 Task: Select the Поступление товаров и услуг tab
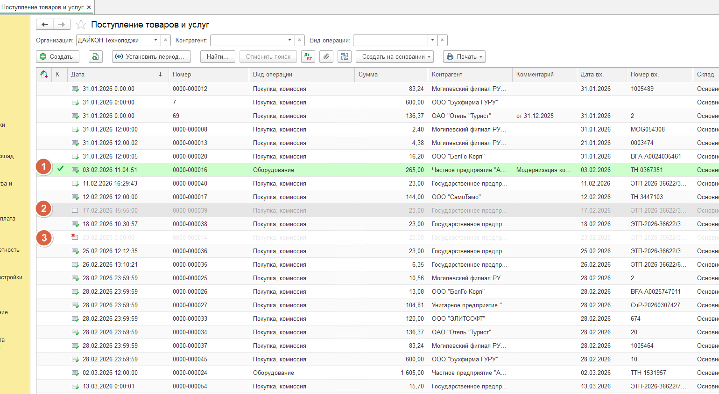(42, 7)
